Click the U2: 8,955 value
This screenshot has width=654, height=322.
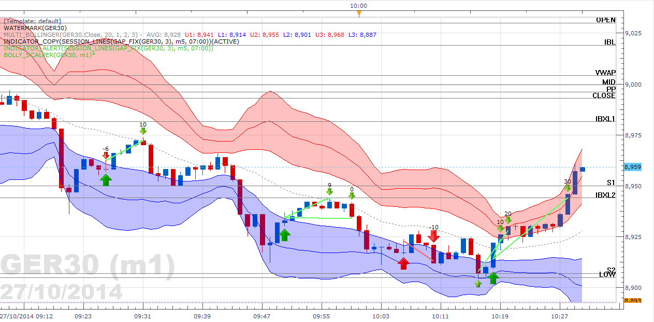(x=264, y=35)
